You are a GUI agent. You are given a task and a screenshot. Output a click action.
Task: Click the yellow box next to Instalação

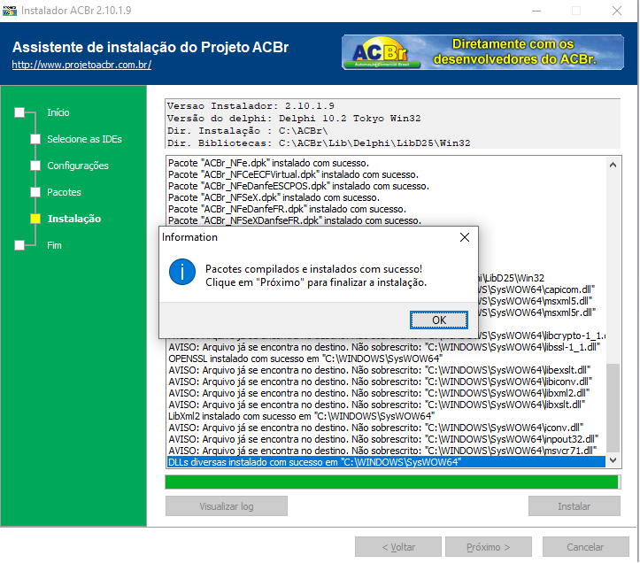[x=35, y=219]
